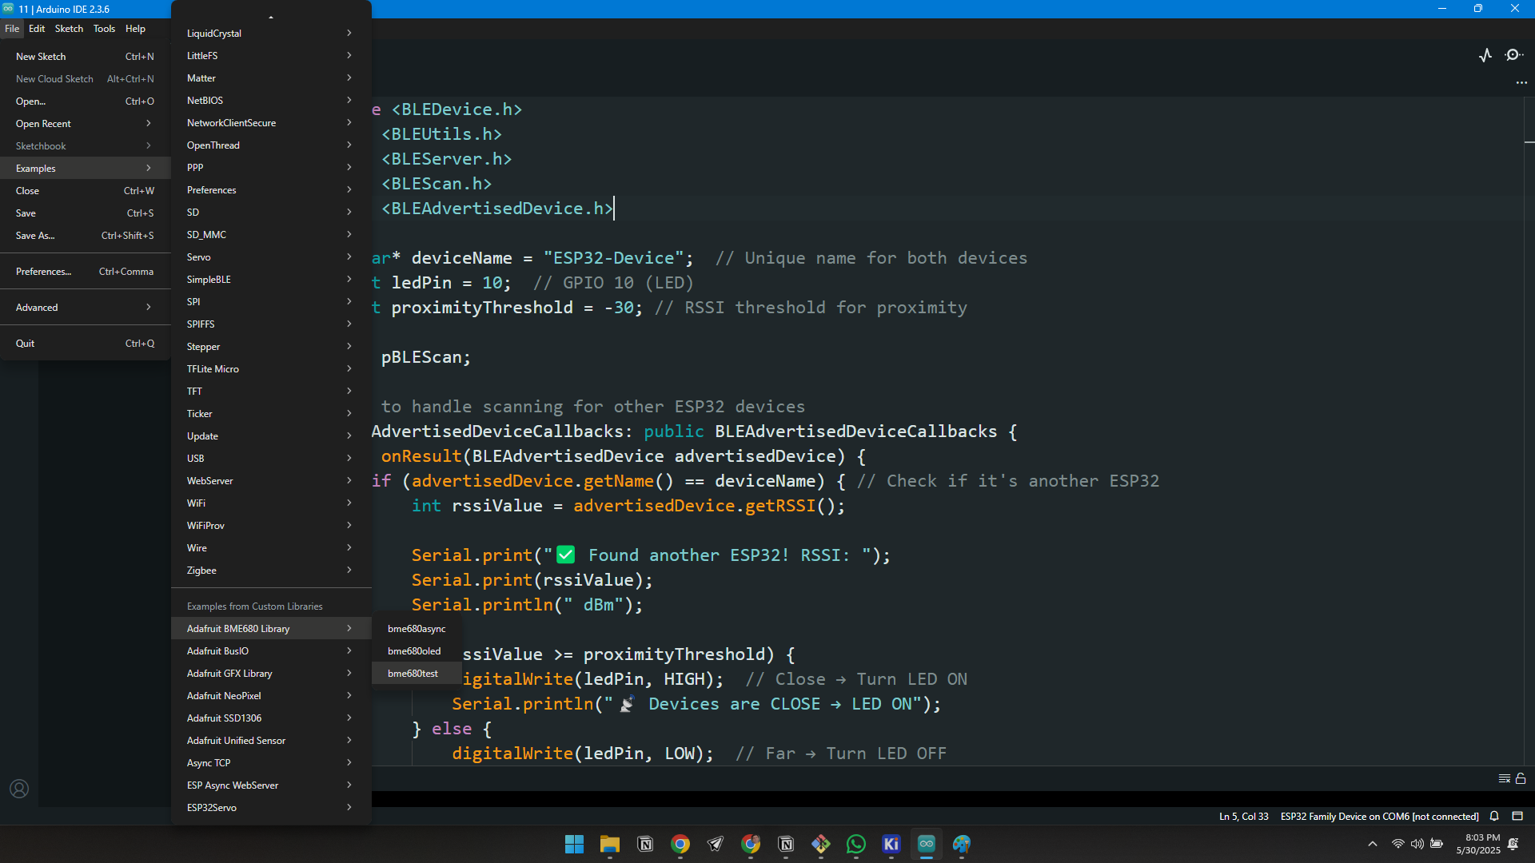
Task: Select New Sketch from File menu
Action: click(x=86, y=57)
